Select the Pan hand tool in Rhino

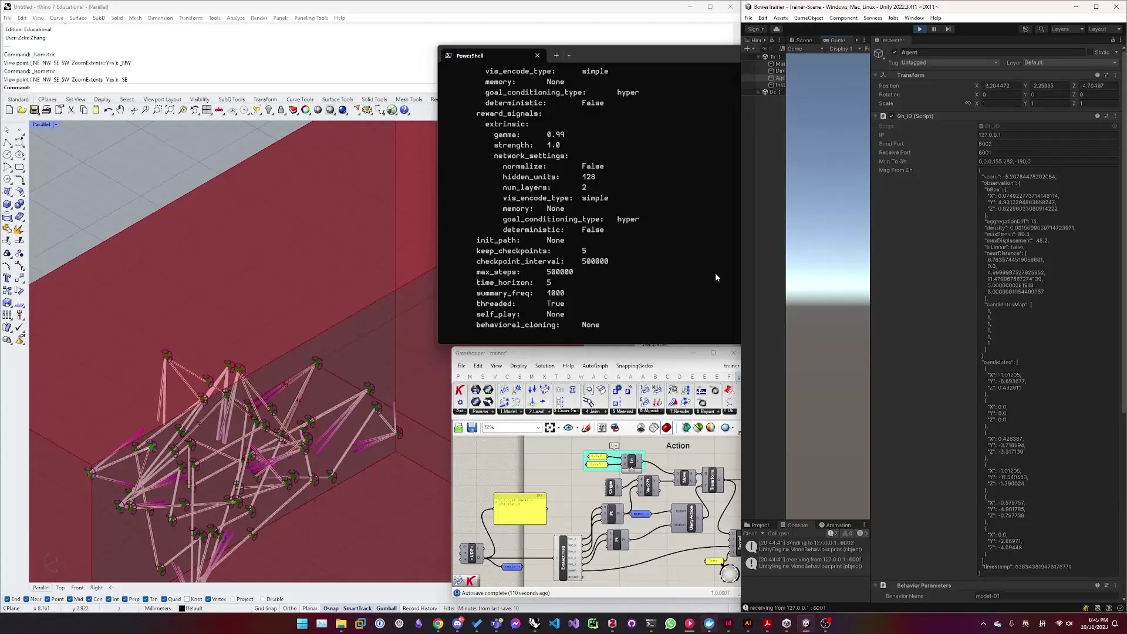tap(120, 110)
